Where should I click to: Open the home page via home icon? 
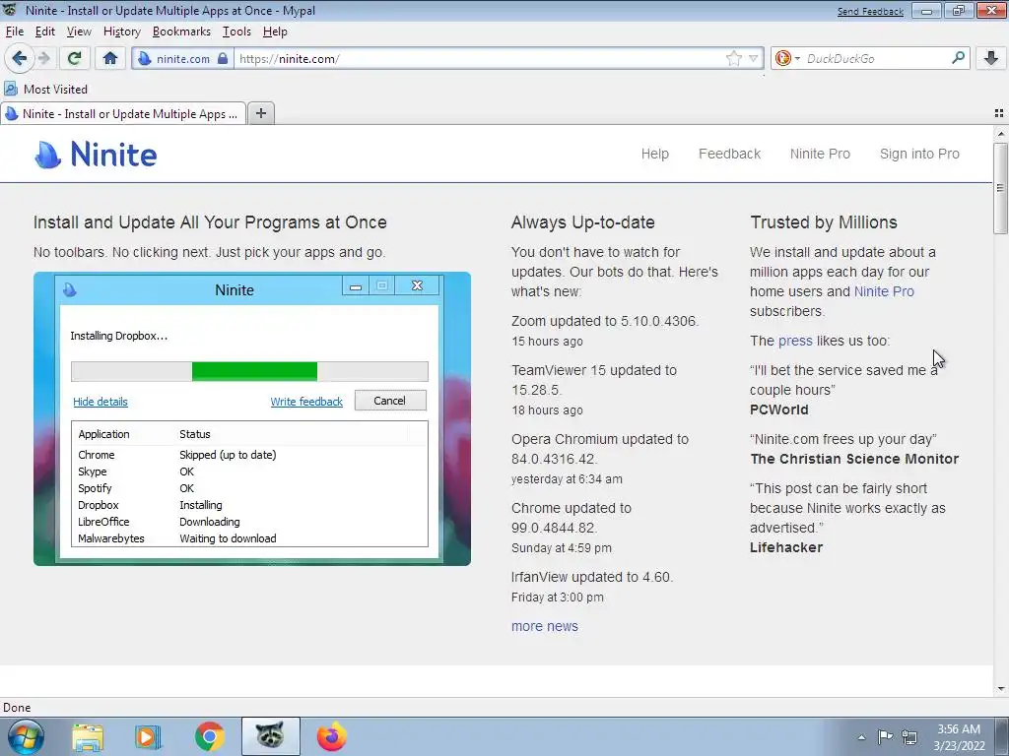tap(110, 58)
